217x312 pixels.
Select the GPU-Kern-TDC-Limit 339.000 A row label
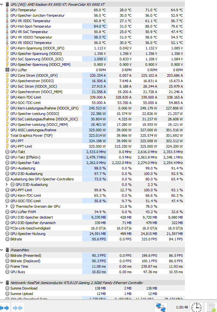coord(26,97)
